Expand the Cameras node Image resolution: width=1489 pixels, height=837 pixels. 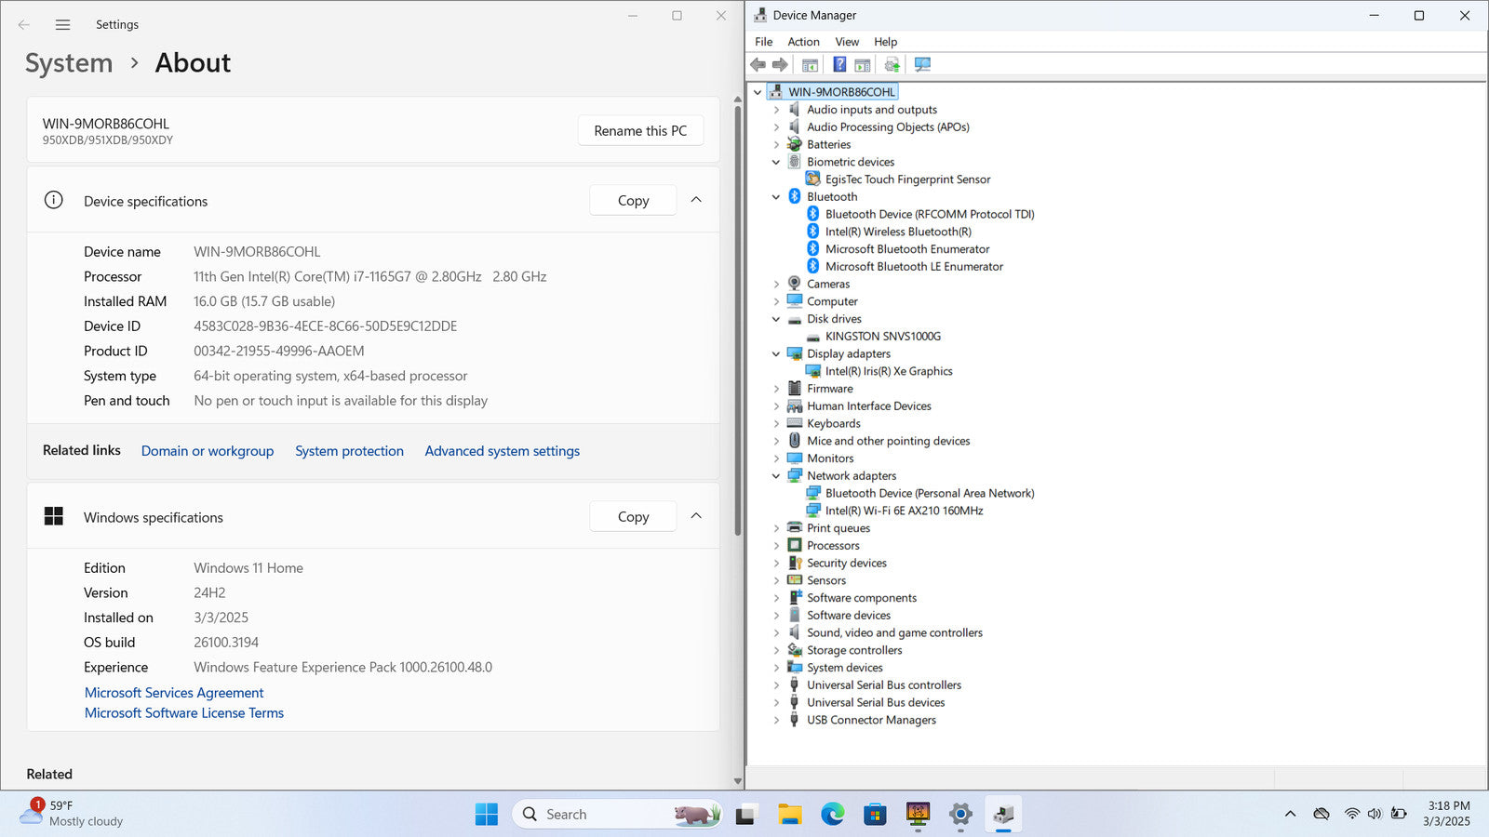[x=776, y=285]
